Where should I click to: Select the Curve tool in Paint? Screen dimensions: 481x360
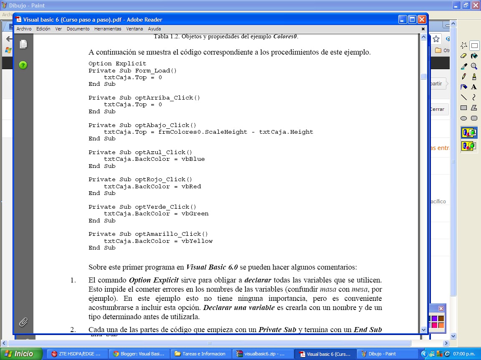474,96
